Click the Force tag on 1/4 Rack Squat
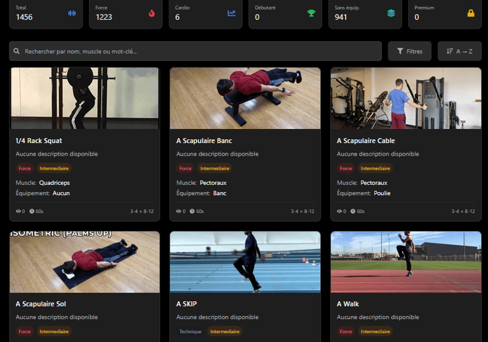488x342 pixels. (25, 168)
